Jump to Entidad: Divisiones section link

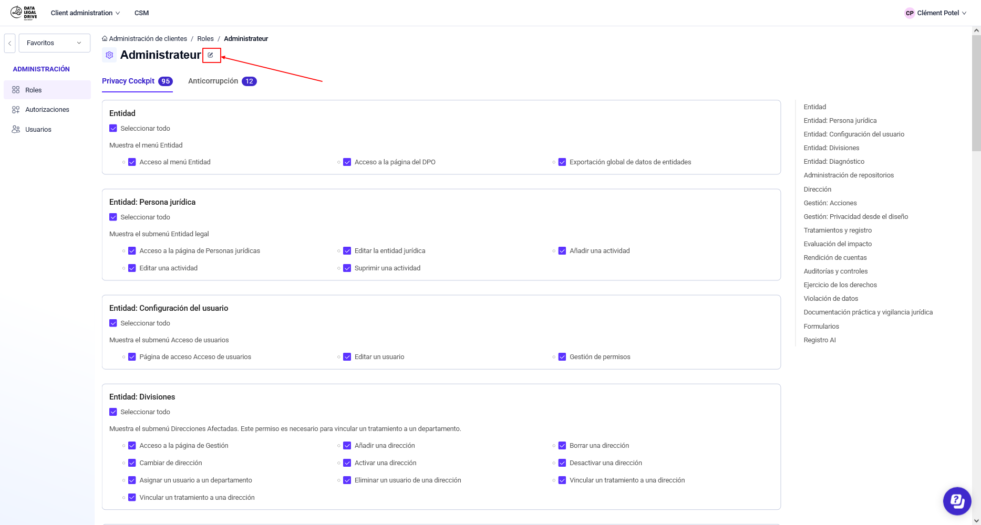831,148
